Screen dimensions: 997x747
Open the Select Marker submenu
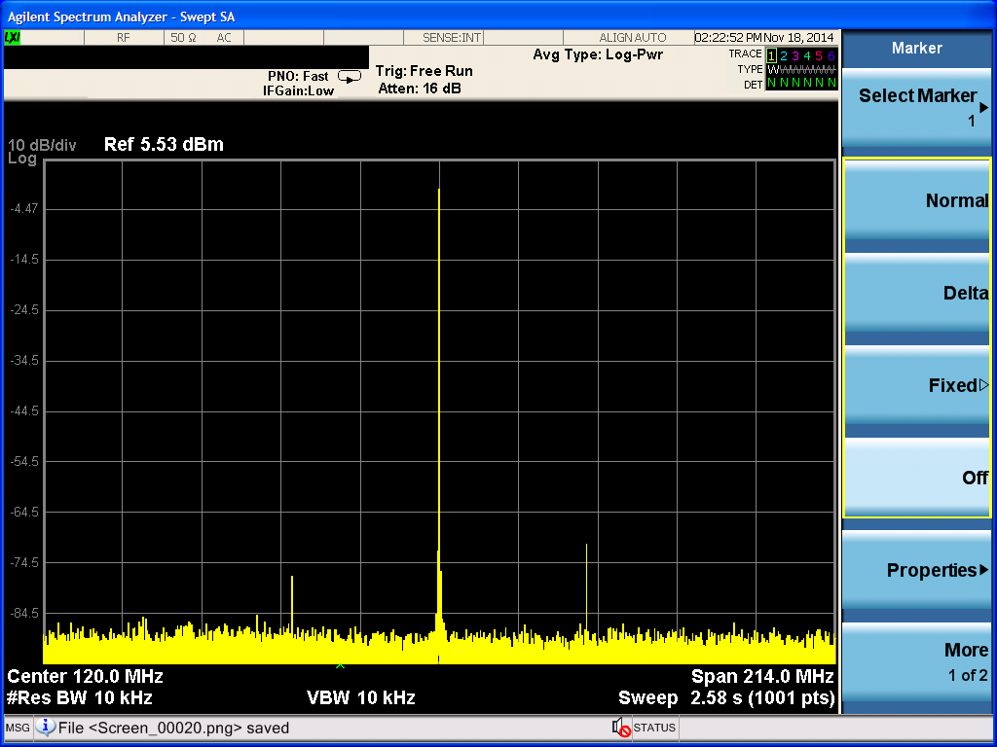(917, 107)
